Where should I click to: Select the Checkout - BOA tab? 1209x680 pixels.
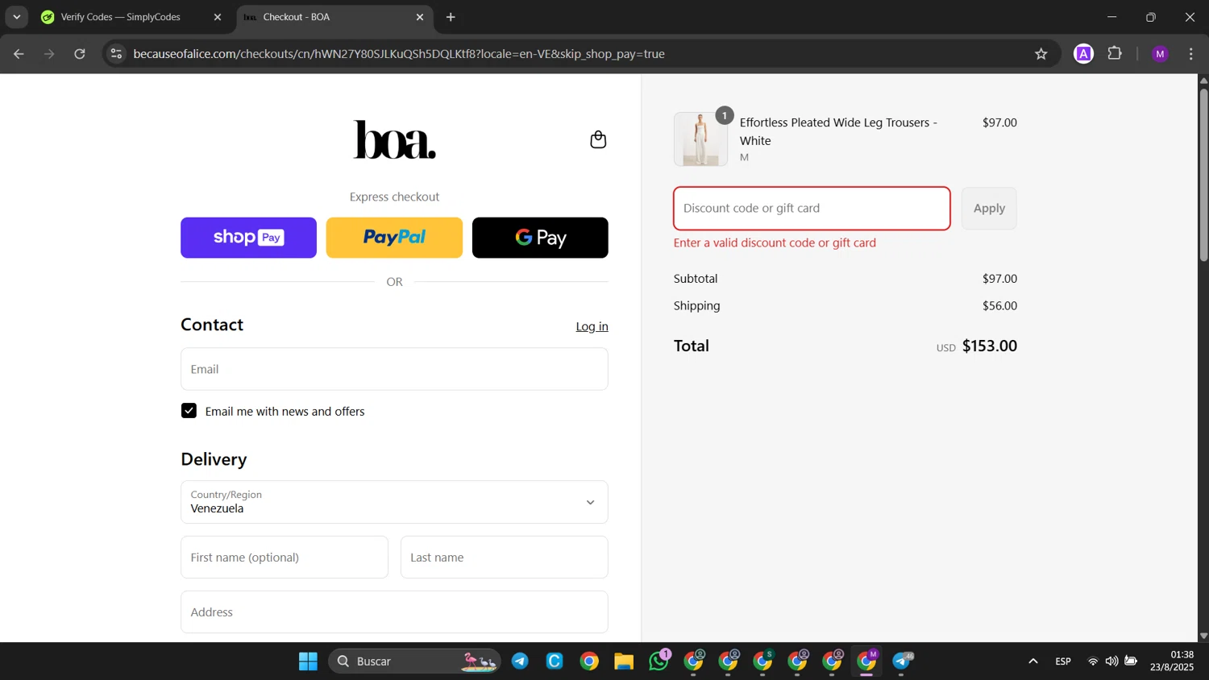(x=334, y=17)
